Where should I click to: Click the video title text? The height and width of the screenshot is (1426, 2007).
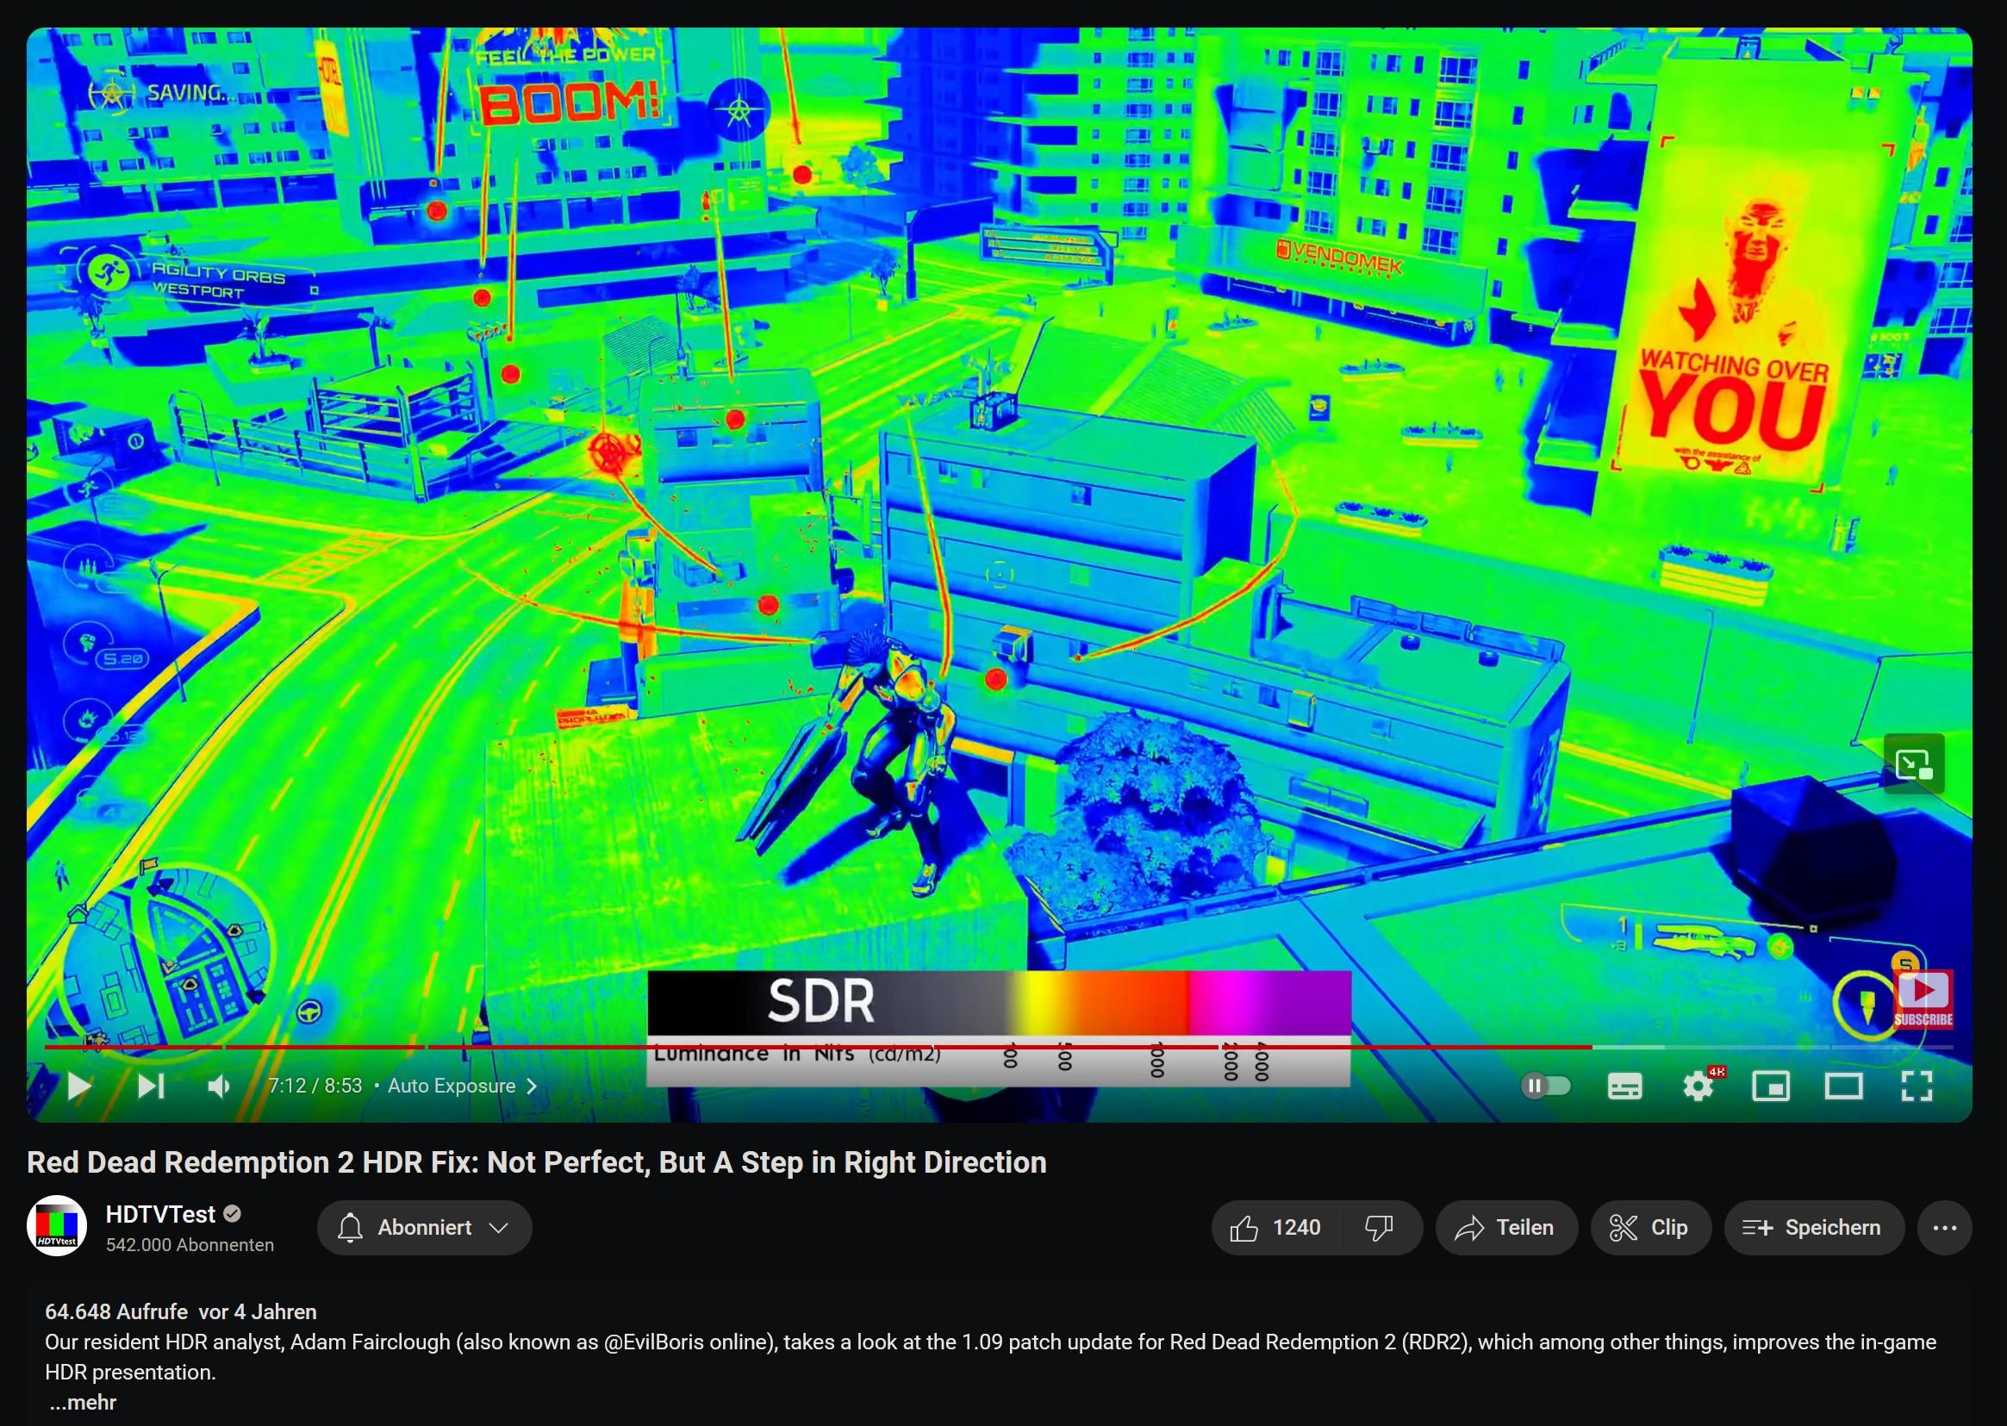(536, 1162)
